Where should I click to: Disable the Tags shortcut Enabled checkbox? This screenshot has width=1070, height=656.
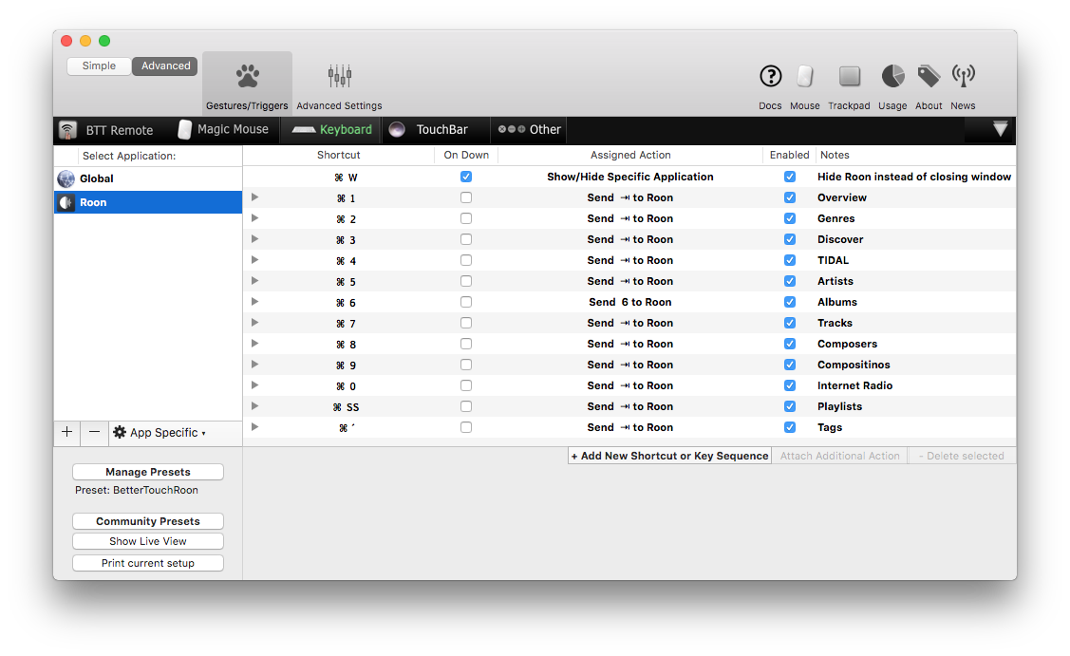pyautogui.click(x=790, y=427)
